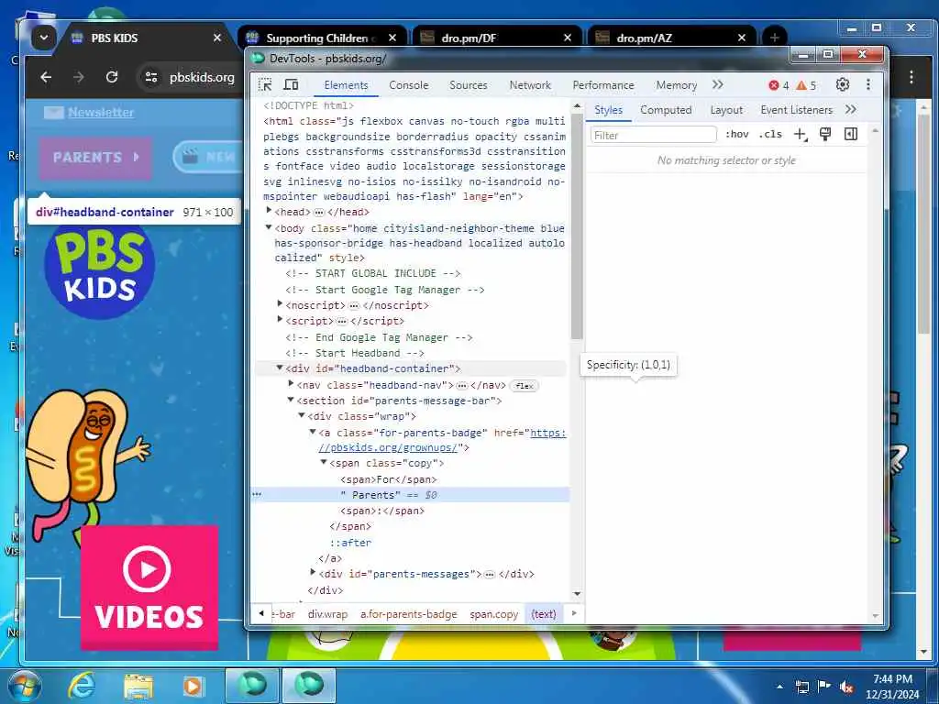
Task: Open DevTools three-dot customize menu
Action: pyautogui.click(x=868, y=85)
